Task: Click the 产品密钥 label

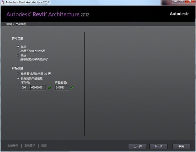Action: 61,83
